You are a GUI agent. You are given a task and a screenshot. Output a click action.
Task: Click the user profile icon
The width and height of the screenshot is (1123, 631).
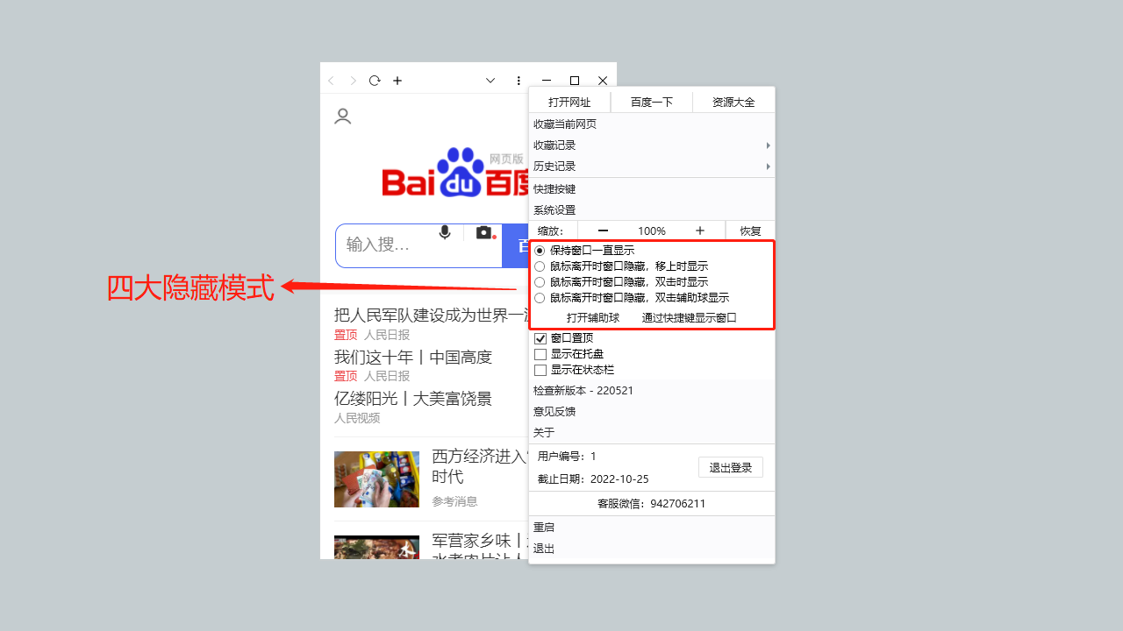pyautogui.click(x=342, y=116)
